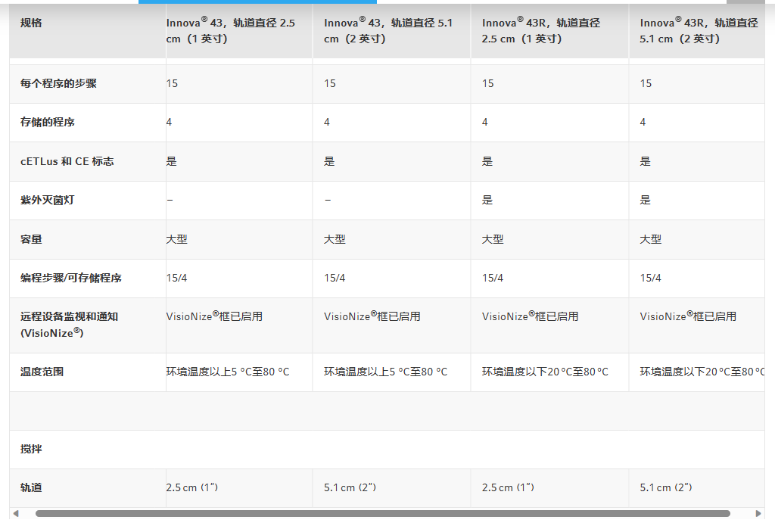The image size is (775, 526).
Task: Click 轨道 value 2.5 cm (1″) for Innova 43
Action: [191, 487]
